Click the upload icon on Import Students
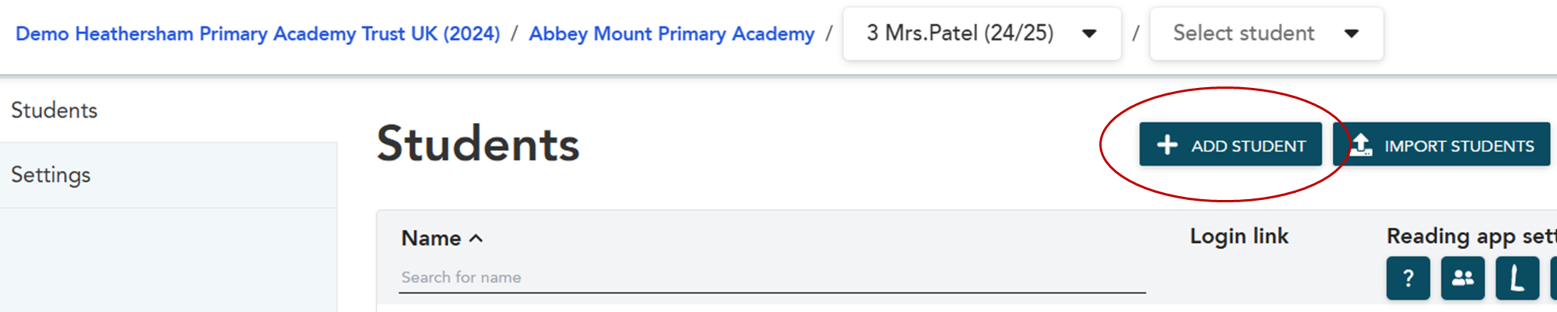This screenshot has width=1557, height=312. pyautogui.click(x=1361, y=145)
